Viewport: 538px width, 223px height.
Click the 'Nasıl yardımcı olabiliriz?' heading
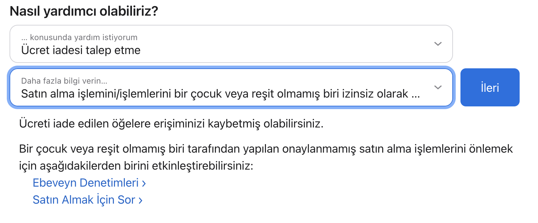[84, 11]
